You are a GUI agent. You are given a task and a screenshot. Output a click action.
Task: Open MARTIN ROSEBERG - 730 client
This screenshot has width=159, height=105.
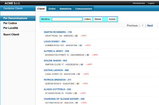(58, 32)
